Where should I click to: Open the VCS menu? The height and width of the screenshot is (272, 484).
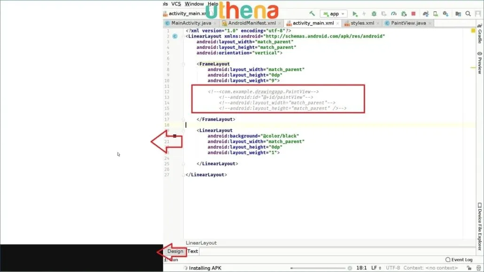176,4
